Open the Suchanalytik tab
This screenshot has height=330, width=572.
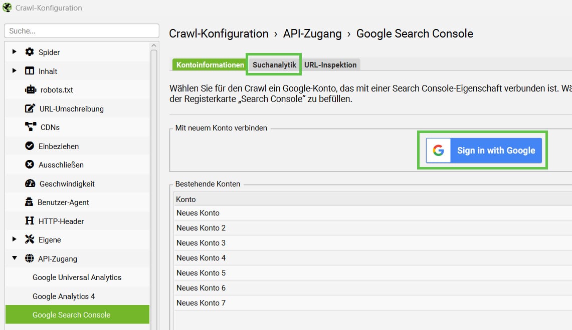pyautogui.click(x=274, y=65)
